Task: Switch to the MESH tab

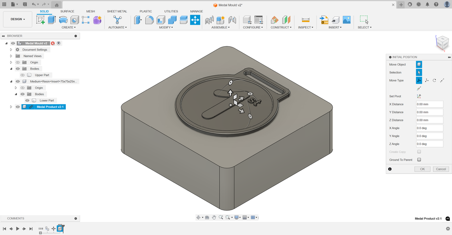Action: [90, 11]
